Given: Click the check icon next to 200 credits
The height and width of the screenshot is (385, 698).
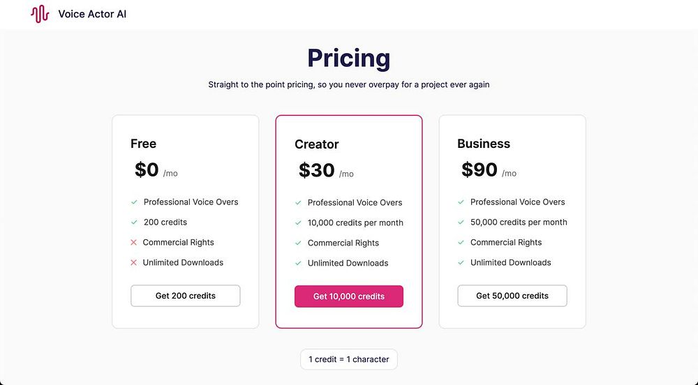Looking at the screenshot, I should click(134, 222).
